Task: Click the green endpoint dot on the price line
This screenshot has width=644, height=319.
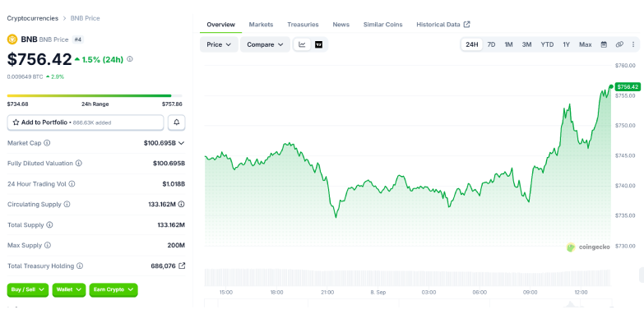Action: pos(611,86)
